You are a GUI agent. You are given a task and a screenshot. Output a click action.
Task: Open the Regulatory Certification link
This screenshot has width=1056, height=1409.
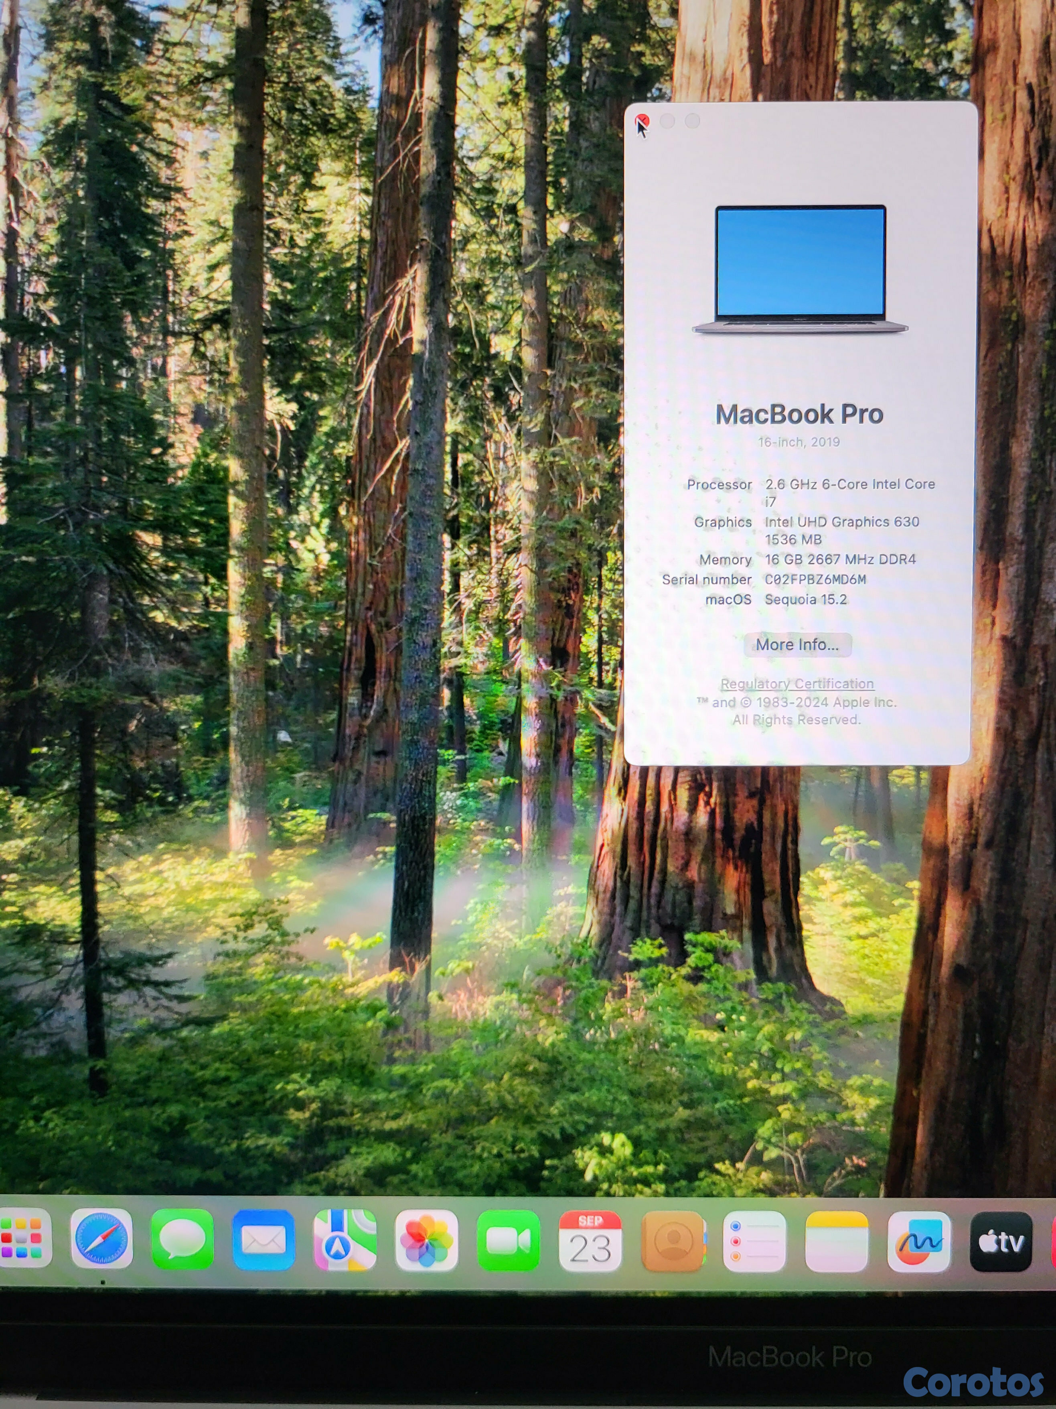797,683
